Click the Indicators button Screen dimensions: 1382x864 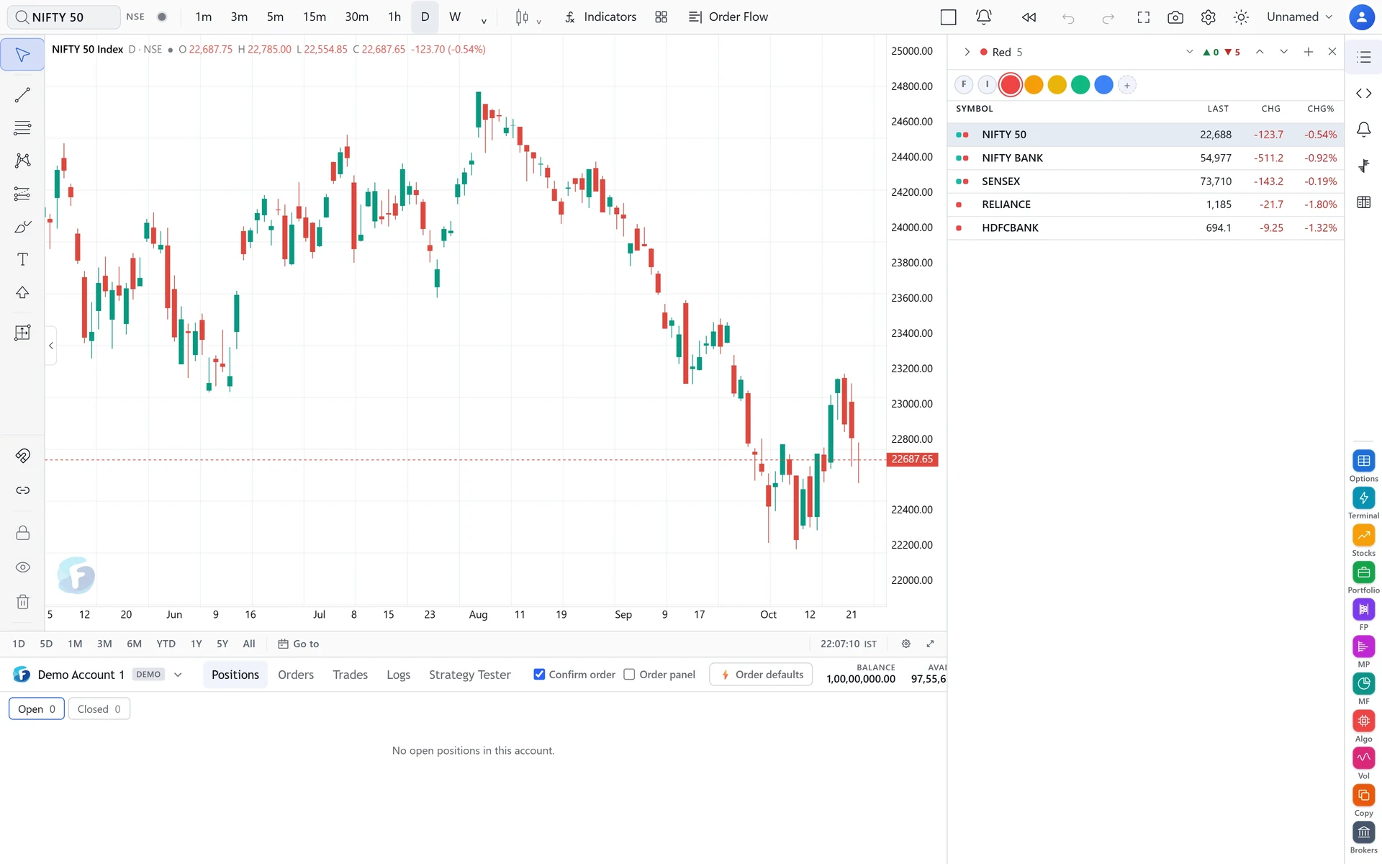coord(601,17)
